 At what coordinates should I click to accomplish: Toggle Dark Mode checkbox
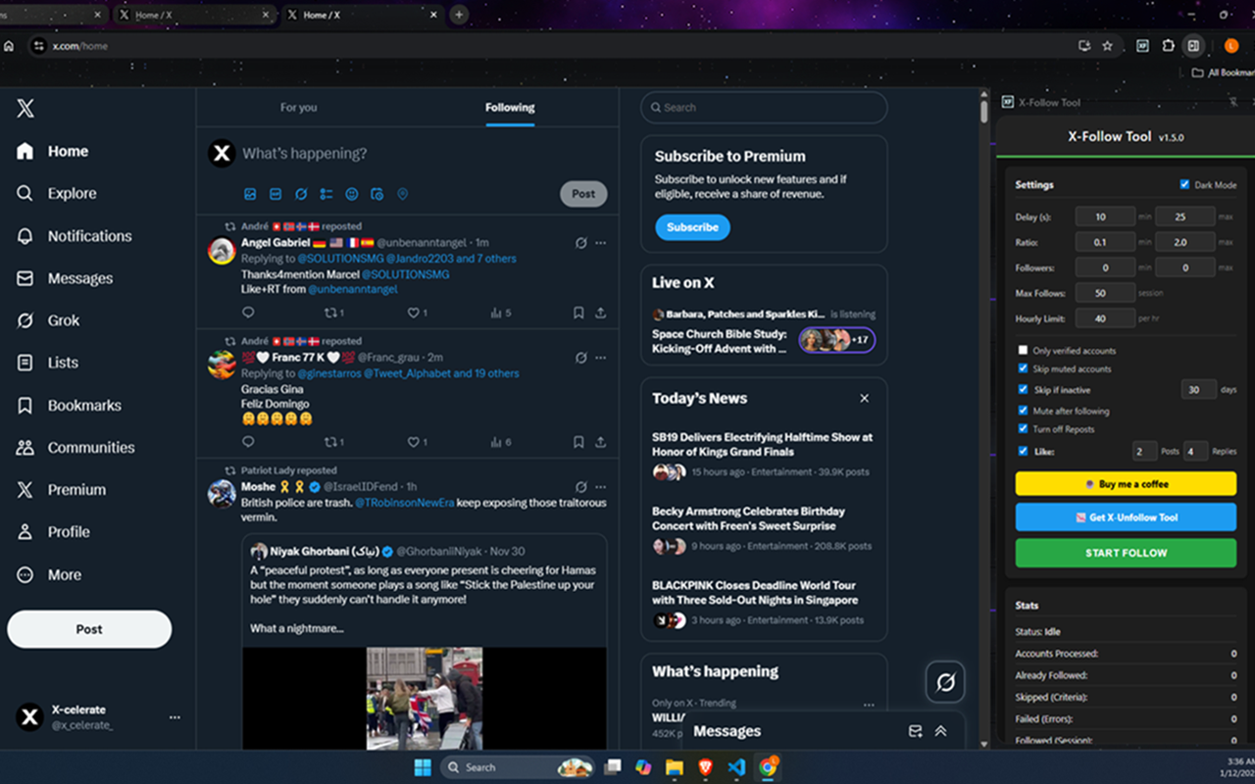click(1184, 184)
